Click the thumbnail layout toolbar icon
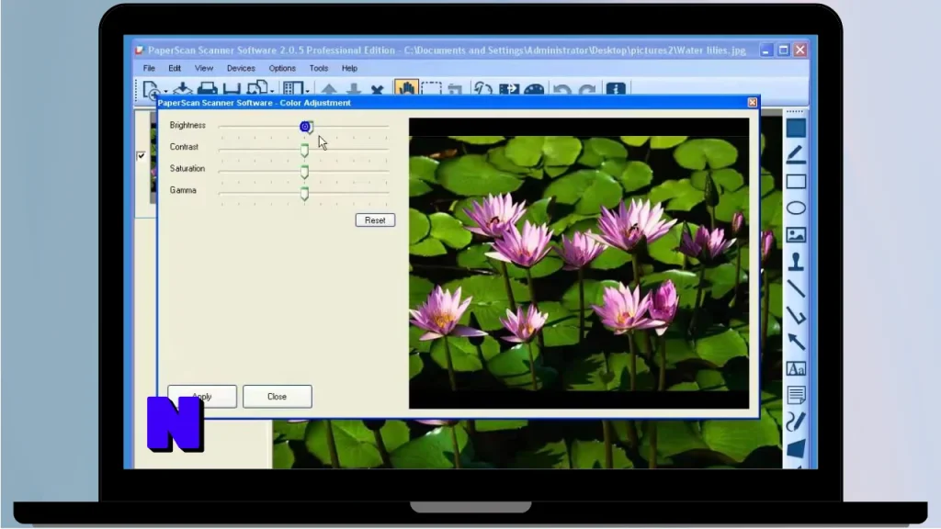941x529 pixels. point(293,89)
